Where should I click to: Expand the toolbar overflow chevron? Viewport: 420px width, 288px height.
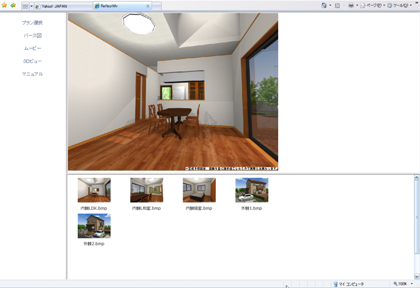416,3
